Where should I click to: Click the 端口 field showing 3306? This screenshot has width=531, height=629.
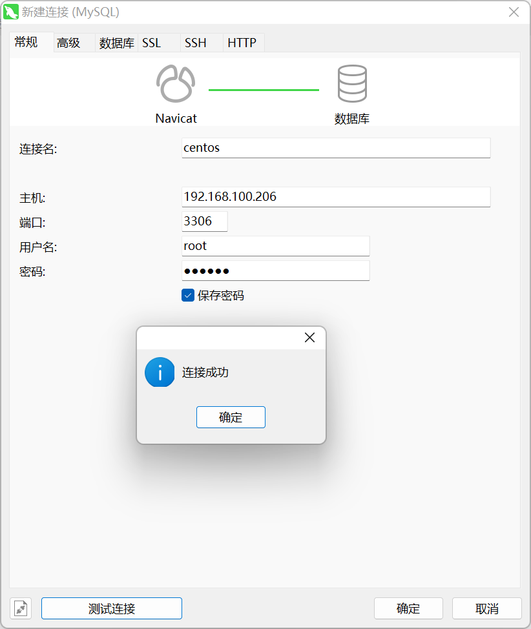pyautogui.click(x=204, y=222)
